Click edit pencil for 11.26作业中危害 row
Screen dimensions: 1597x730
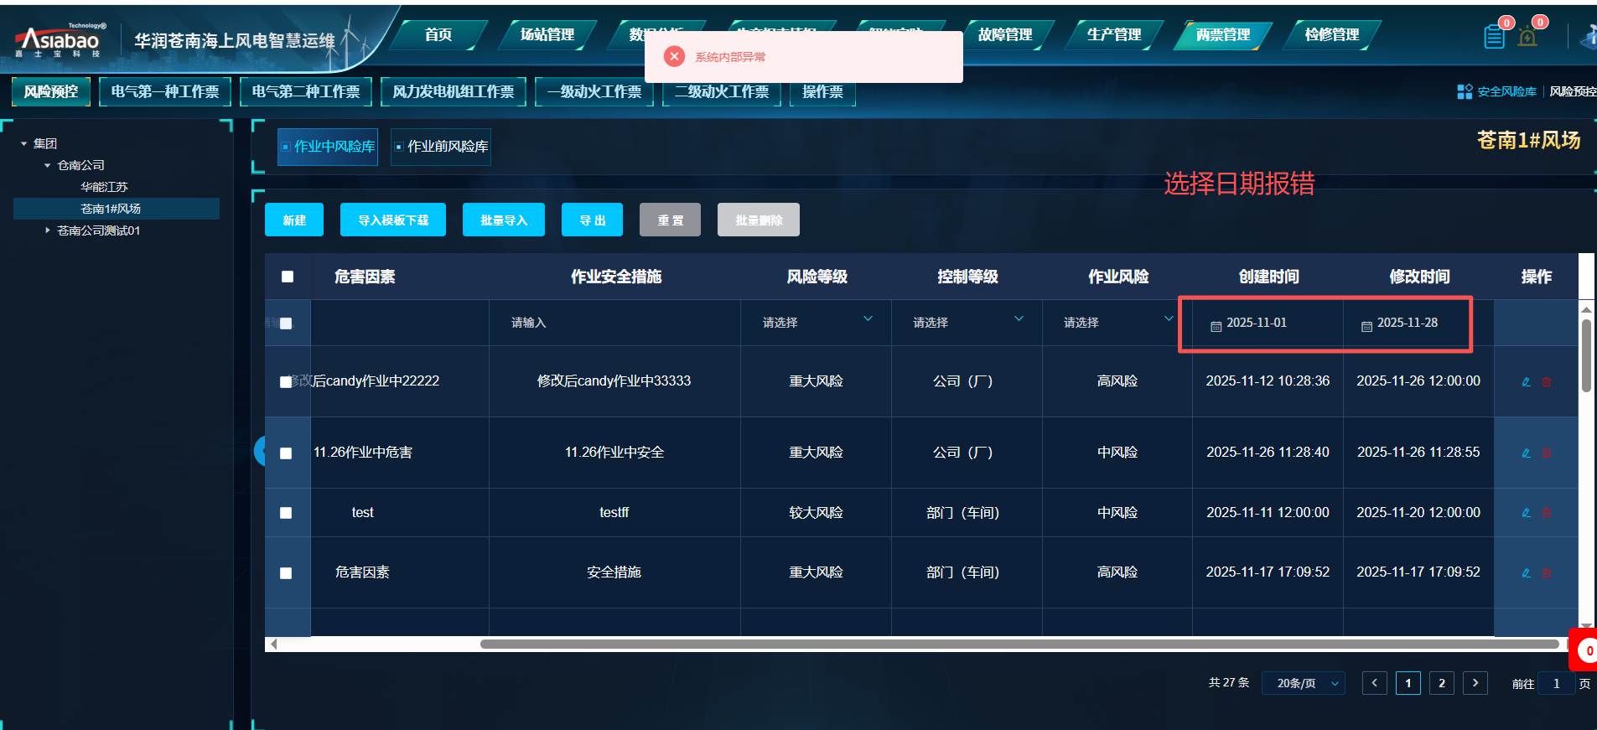(1526, 453)
